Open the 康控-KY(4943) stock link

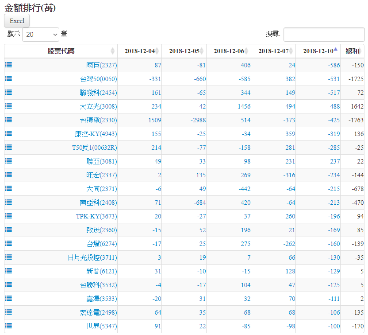coord(96,134)
